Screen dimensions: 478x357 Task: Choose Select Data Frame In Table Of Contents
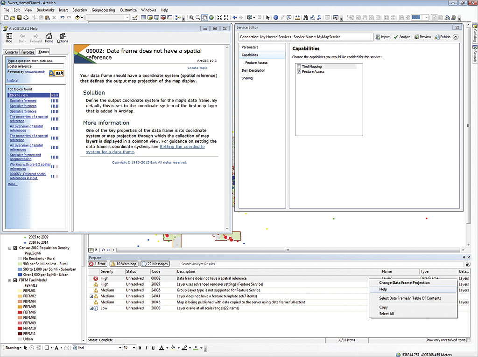410,298
